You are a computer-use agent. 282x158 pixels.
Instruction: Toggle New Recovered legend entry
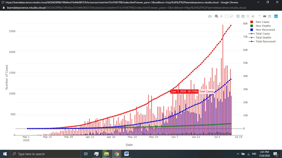click(265, 30)
